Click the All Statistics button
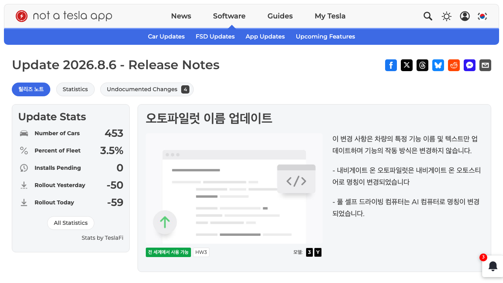This screenshot has height=283, width=503. [71, 223]
